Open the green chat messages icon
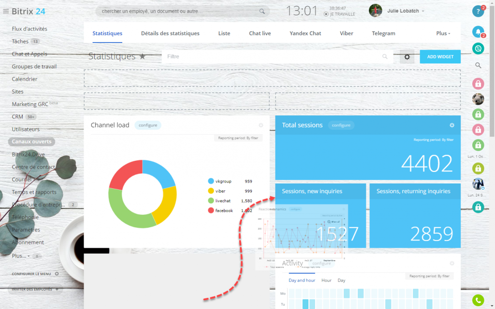495x309 pixels. (478, 49)
